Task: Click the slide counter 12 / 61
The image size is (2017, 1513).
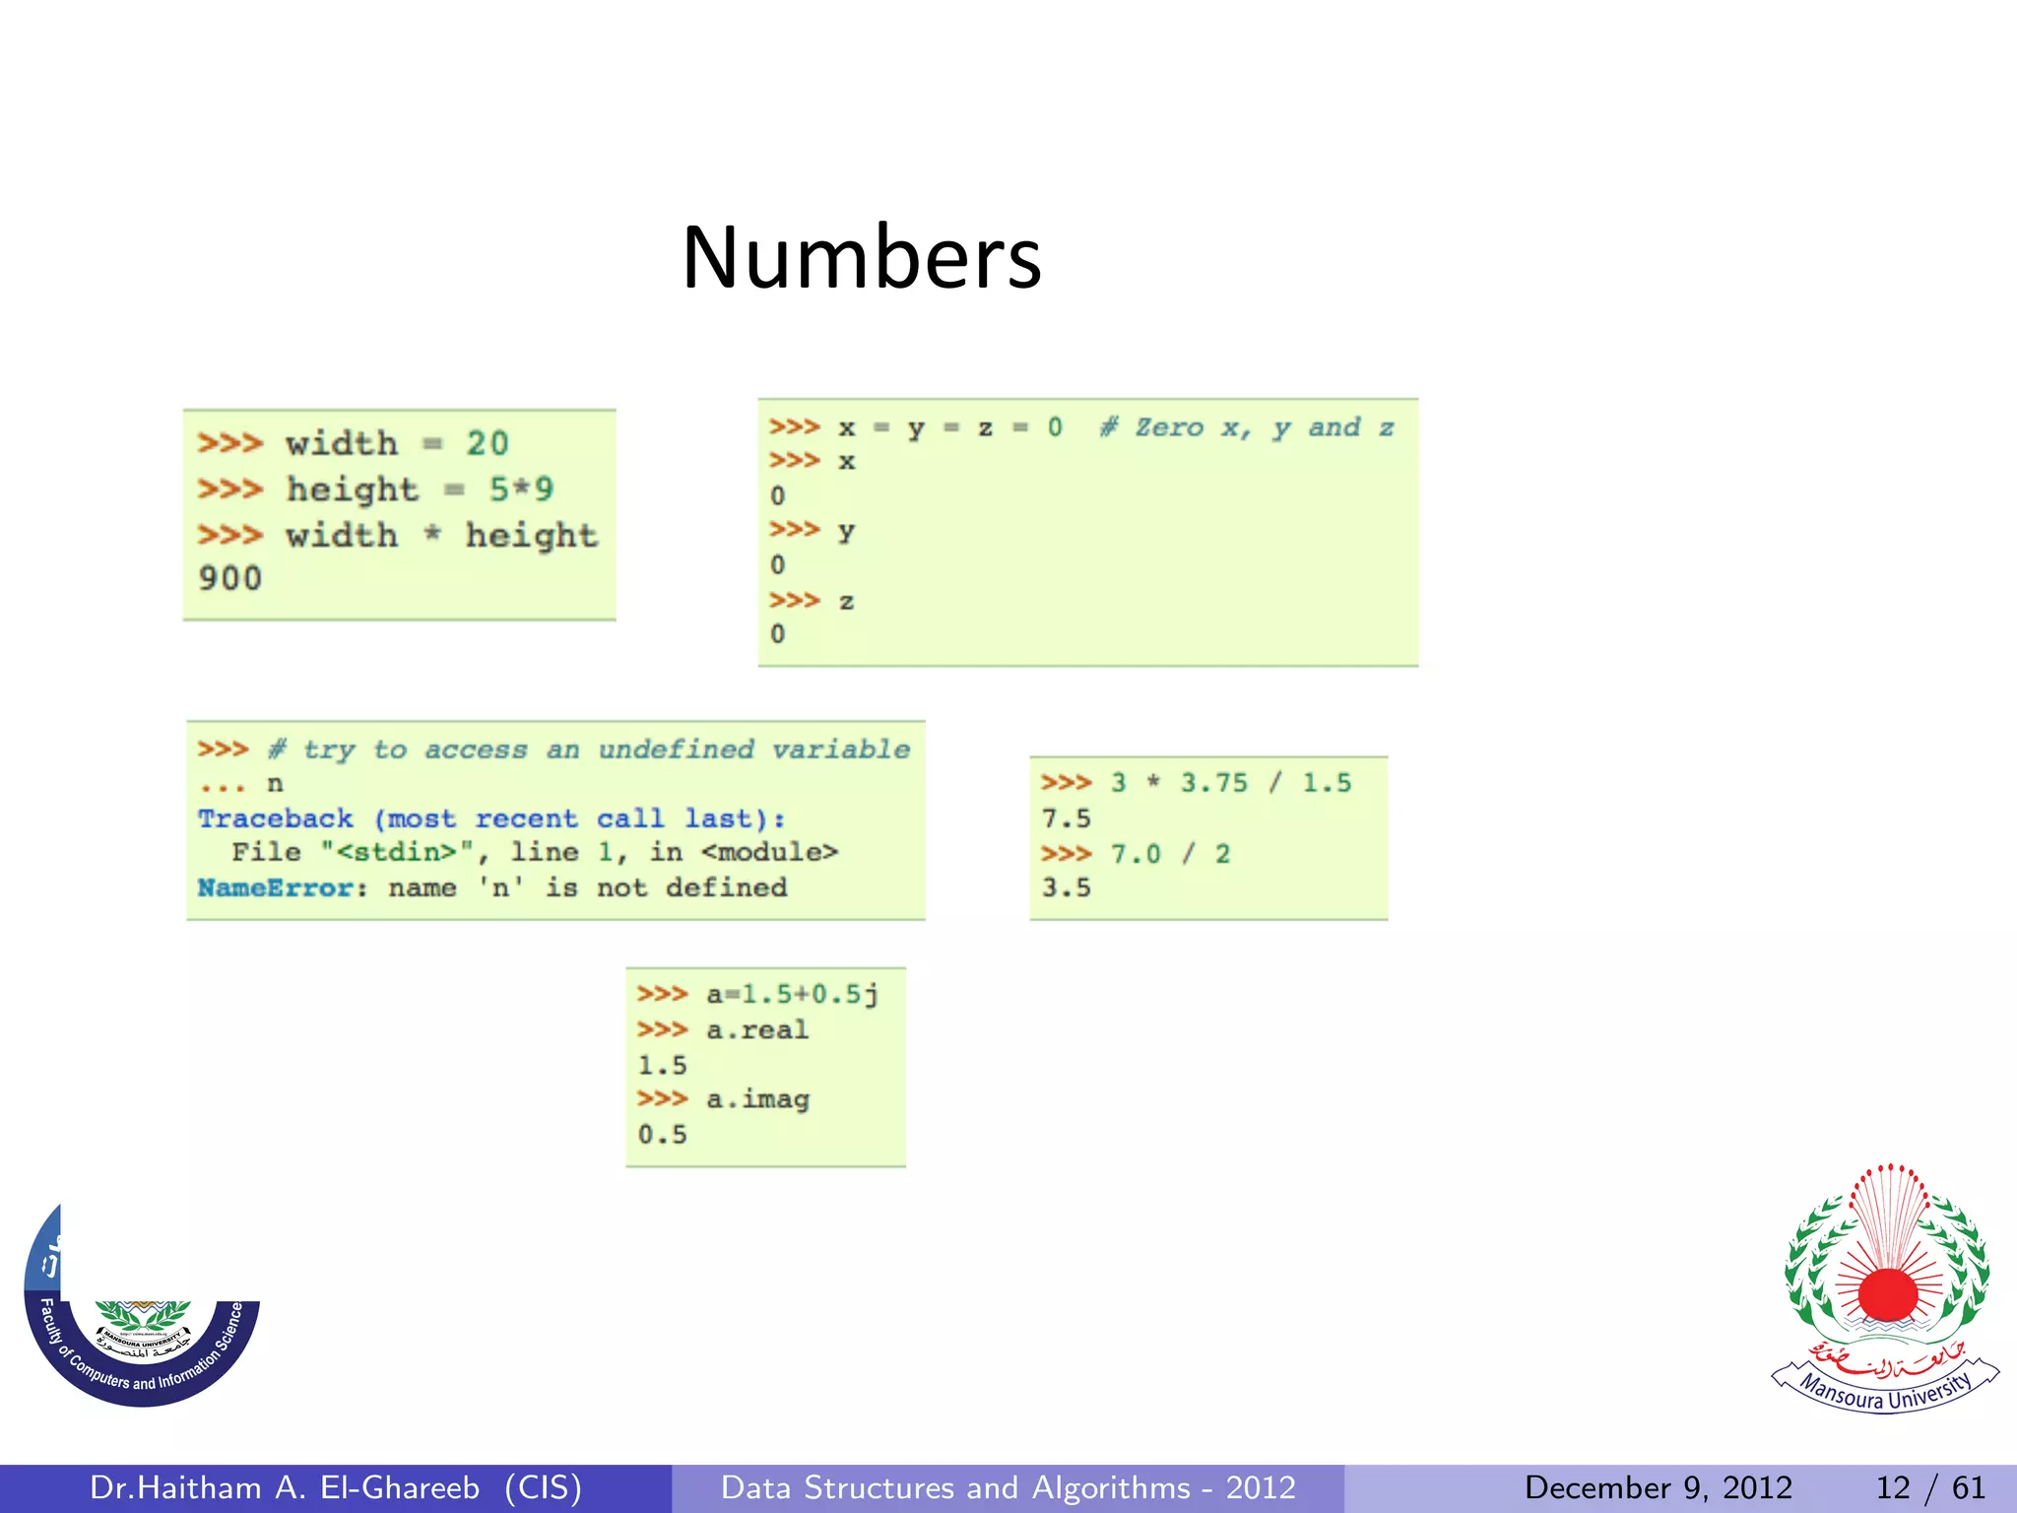Action: point(1930,1487)
